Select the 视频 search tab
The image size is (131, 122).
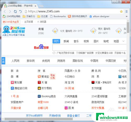[86, 41]
